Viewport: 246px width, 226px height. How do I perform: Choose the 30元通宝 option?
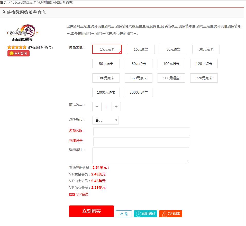click(x=173, y=49)
